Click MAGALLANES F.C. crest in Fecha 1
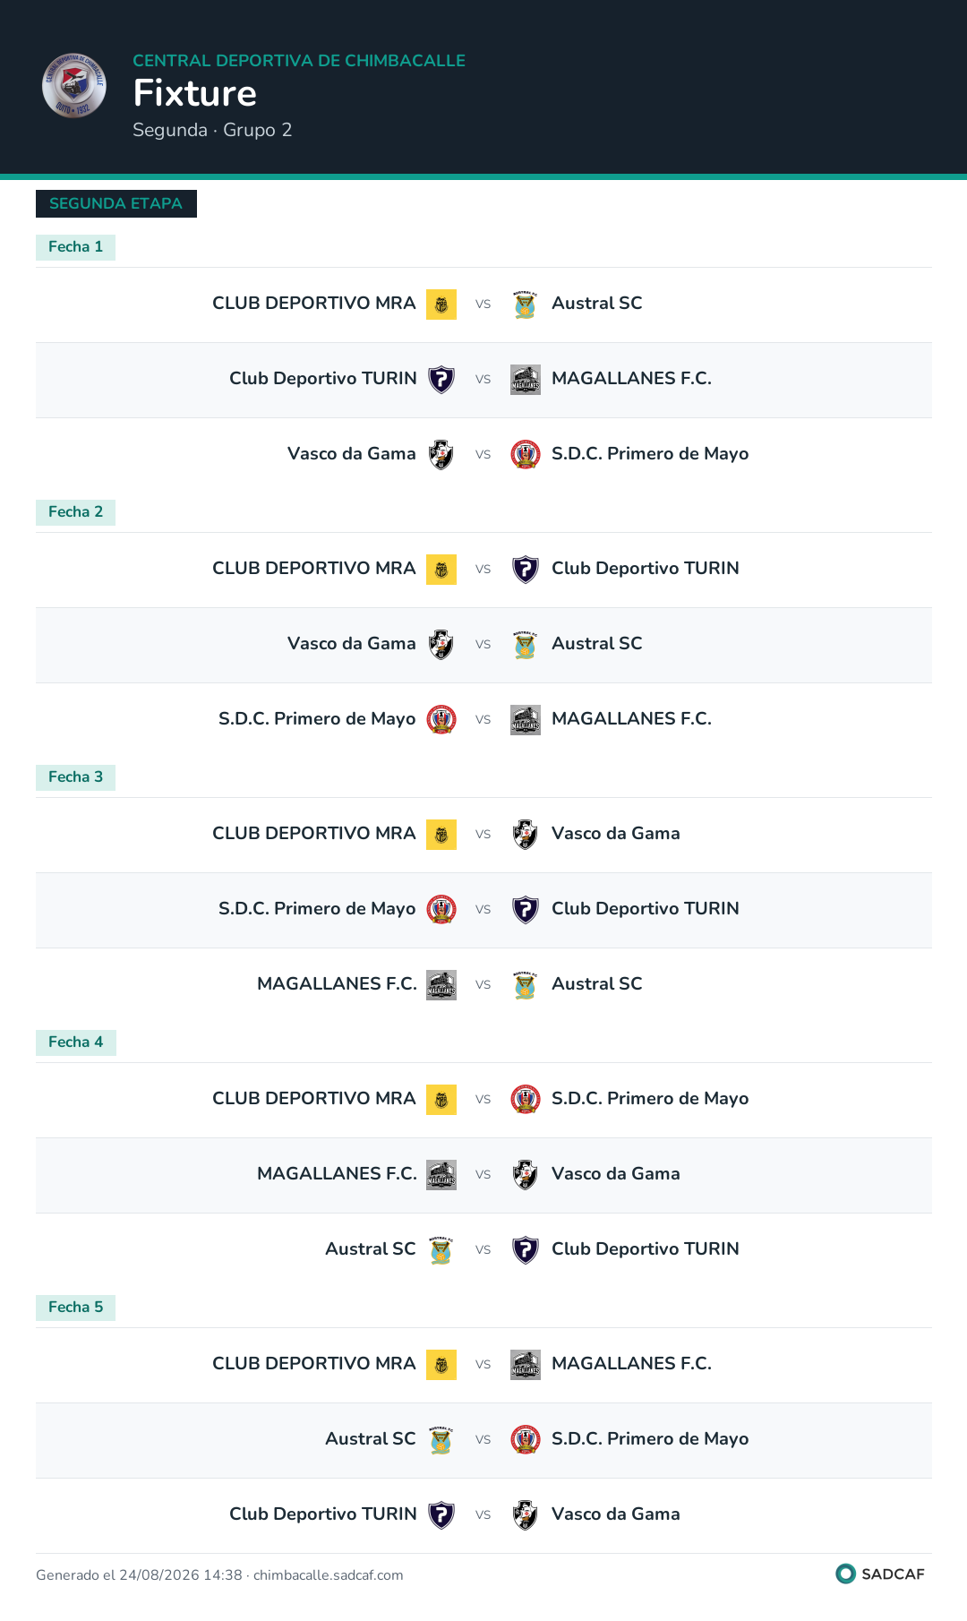 coord(526,380)
